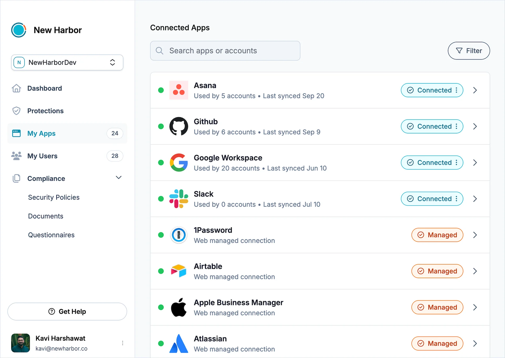This screenshot has height=358, width=505.
Task: Open My Users in sidebar
Action: (42, 156)
